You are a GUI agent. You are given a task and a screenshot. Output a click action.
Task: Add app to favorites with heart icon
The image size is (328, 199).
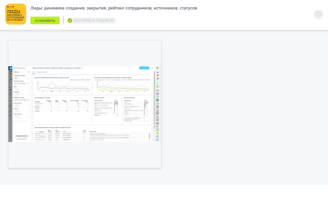pos(319,14)
